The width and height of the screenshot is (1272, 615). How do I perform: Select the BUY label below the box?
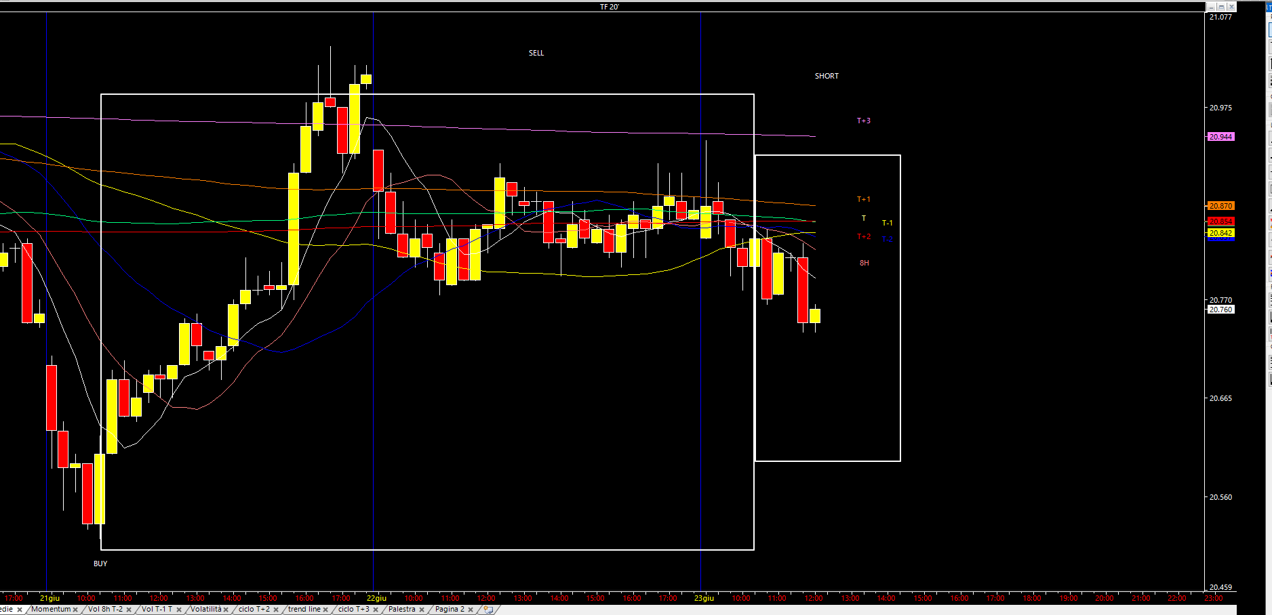coord(100,564)
